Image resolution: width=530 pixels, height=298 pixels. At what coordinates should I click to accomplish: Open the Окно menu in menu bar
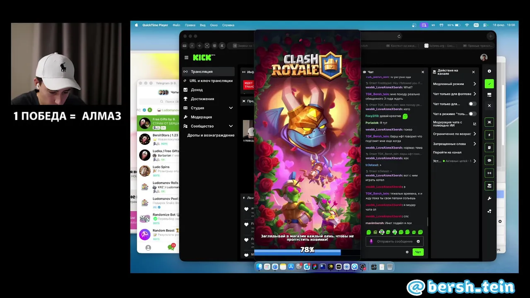tap(214, 25)
